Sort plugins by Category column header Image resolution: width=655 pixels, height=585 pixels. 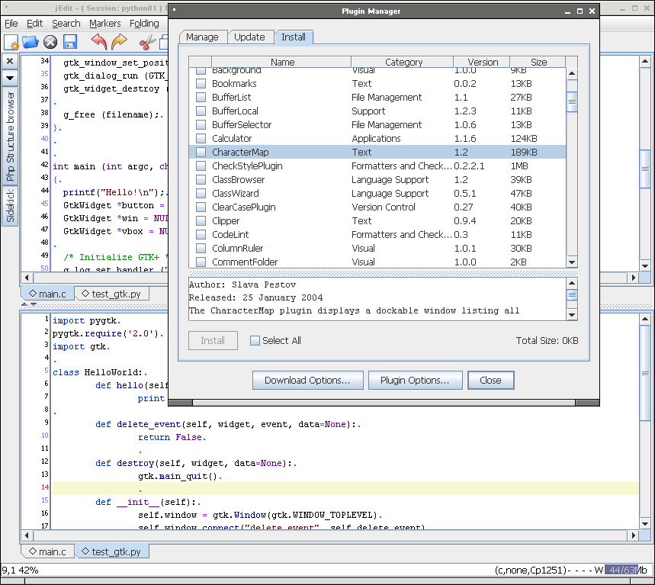[x=403, y=62]
